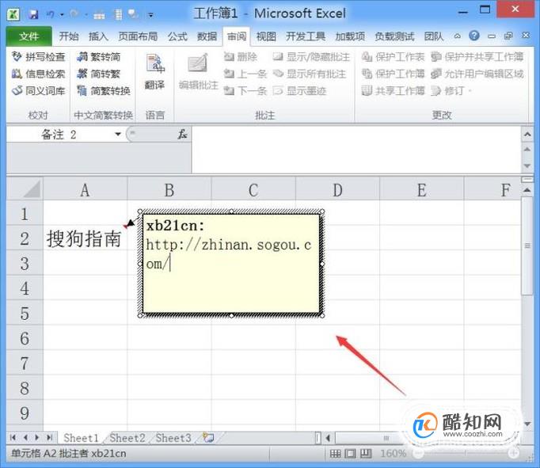
Task: Switch to Sheet2 tab
Action: 127,438
